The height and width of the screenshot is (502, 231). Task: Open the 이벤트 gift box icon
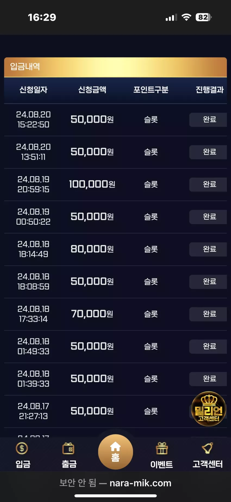(162, 448)
